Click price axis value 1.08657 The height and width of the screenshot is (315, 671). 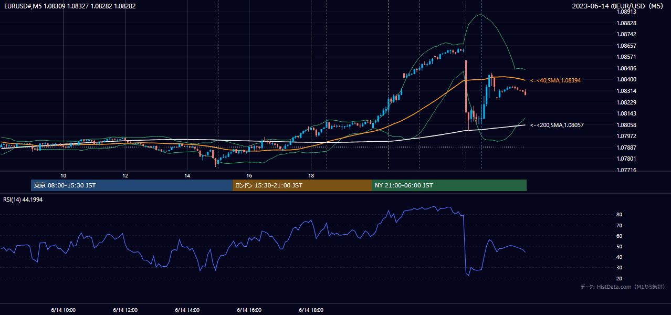pyautogui.click(x=627, y=46)
